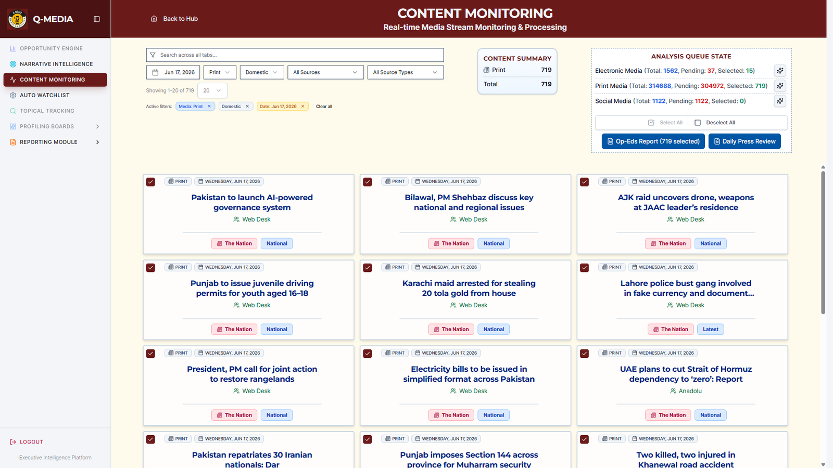Viewport: 833px width, 468px height.
Task: Open Auto Watchlist from the sidebar
Action: tap(55, 95)
